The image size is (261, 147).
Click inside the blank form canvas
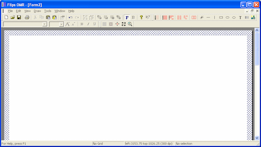(x=128, y=88)
